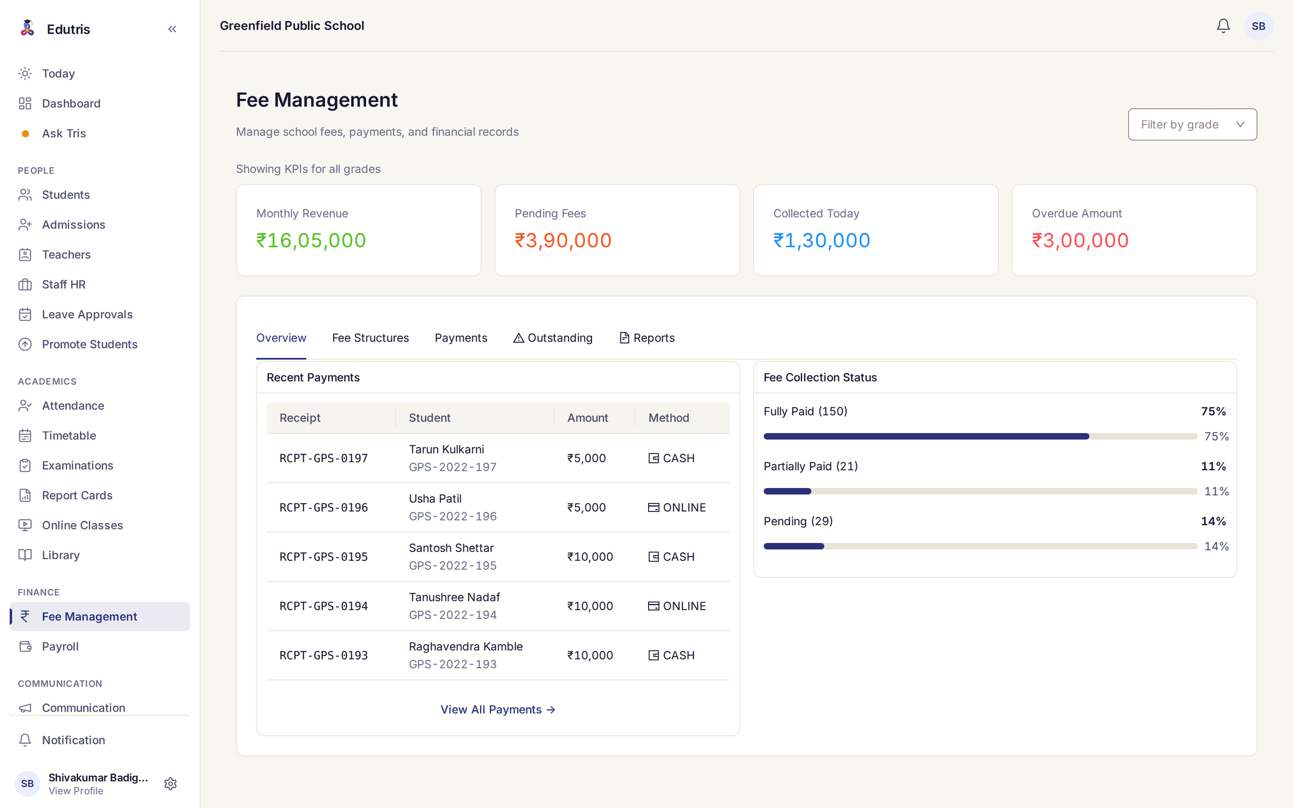Switch to the Outstanding tab
This screenshot has height=808, width=1293.
pyautogui.click(x=553, y=338)
